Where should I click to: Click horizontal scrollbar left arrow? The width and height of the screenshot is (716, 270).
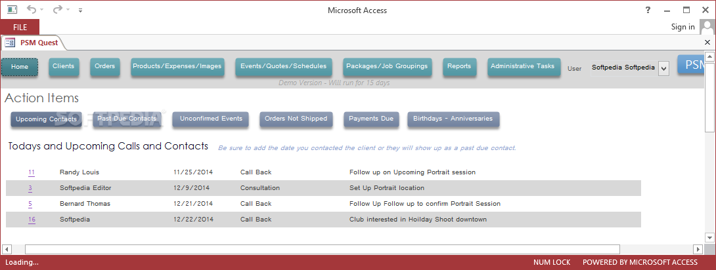point(7,249)
